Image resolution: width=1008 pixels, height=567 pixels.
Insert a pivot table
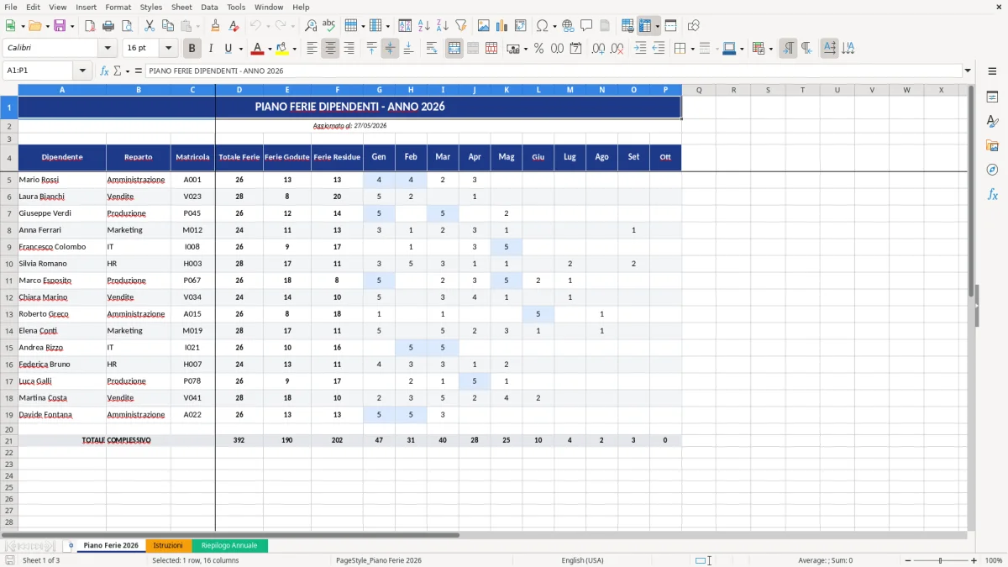tap(521, 26)
